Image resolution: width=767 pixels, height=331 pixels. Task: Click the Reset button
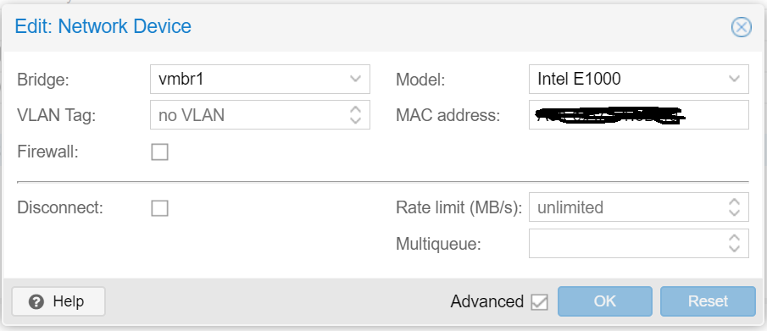[x=708, y=301]
